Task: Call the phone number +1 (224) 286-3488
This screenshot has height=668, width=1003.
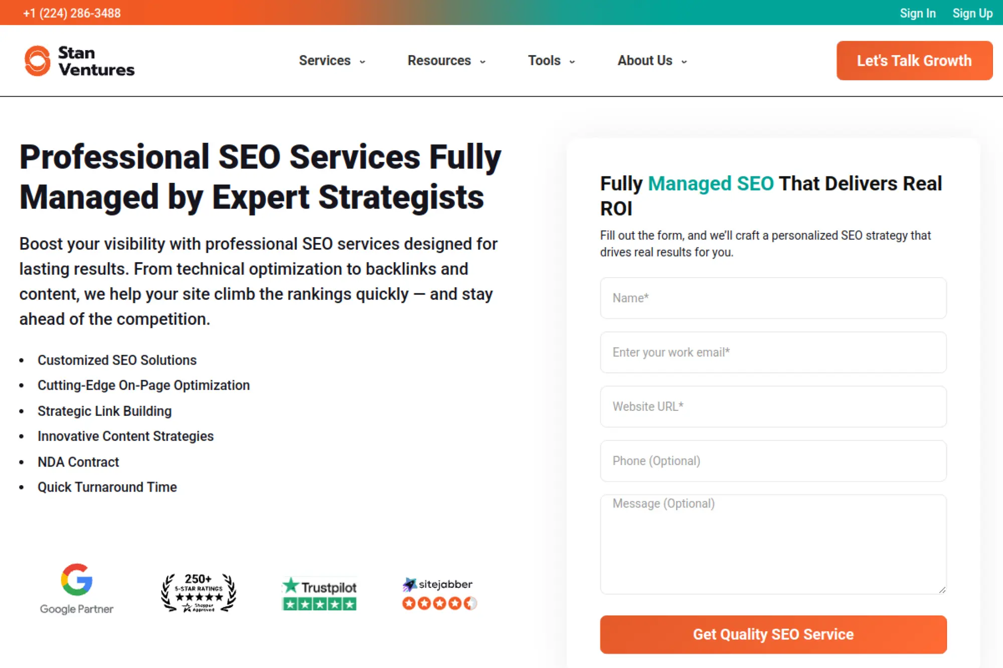Action: pyautogui.click(x=72, y=13)
